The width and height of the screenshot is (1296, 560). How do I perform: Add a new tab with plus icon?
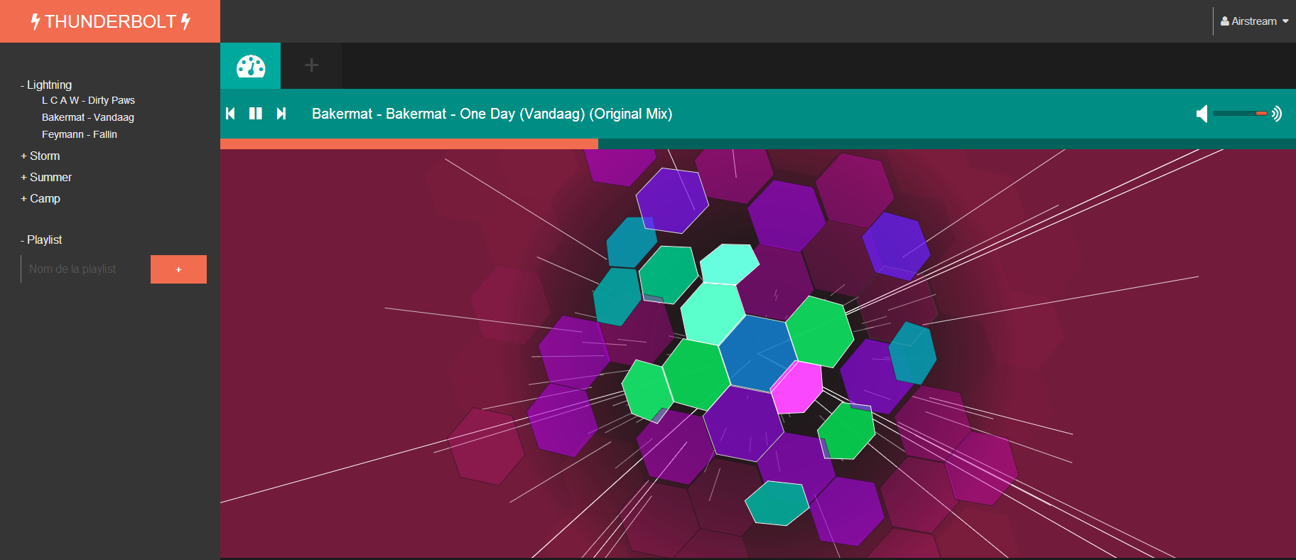(x=311, y=65)
